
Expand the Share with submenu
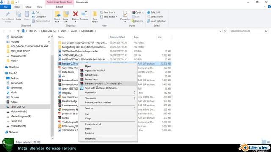coord(108,98)
